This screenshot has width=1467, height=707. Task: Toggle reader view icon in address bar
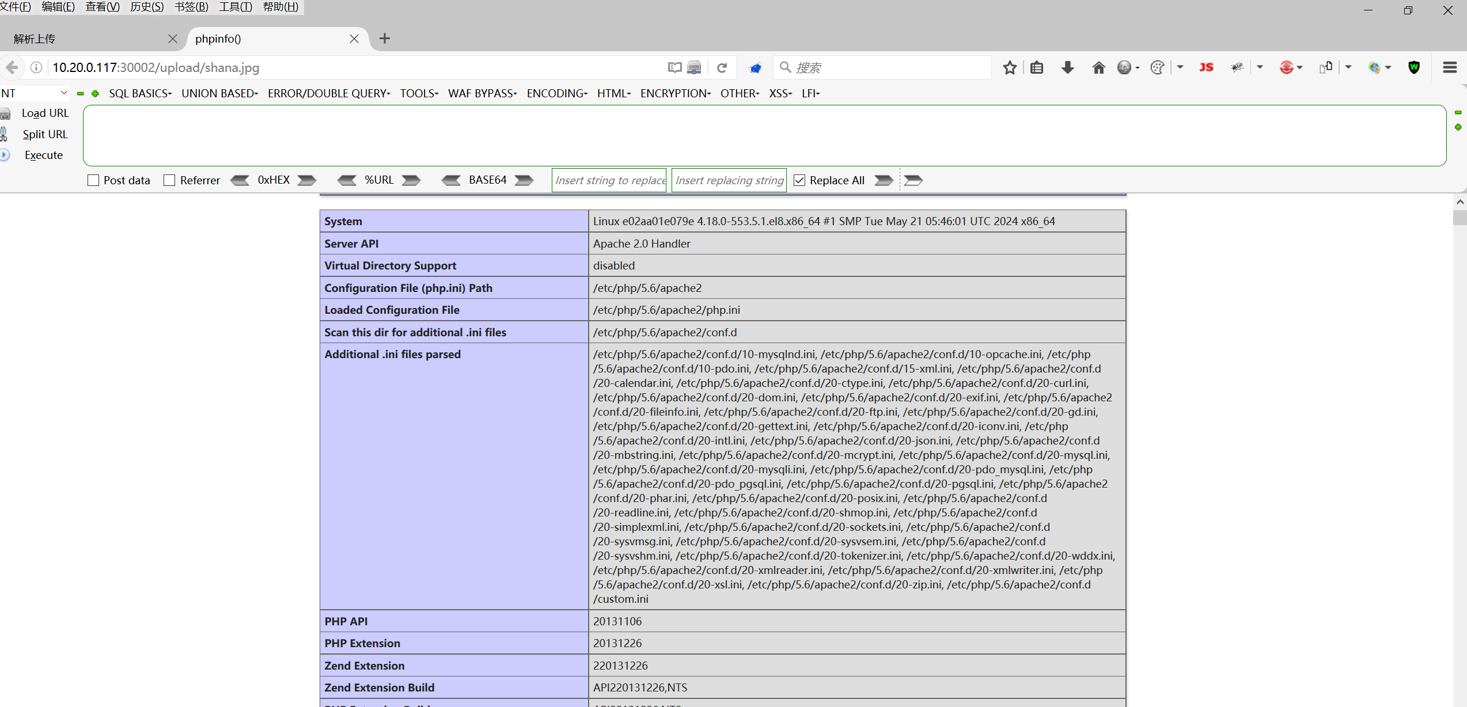pyautogui.click(x=674, y=68)
